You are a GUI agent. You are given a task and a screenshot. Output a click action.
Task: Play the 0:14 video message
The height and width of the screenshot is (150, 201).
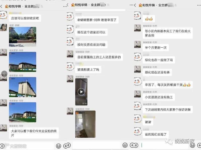[81, 92]
